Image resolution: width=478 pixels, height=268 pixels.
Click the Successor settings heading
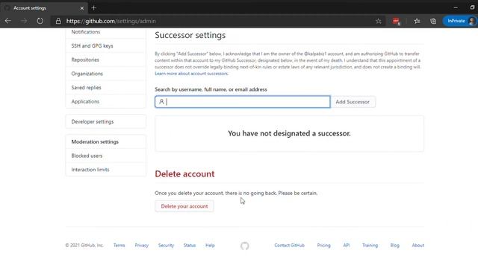190,35
